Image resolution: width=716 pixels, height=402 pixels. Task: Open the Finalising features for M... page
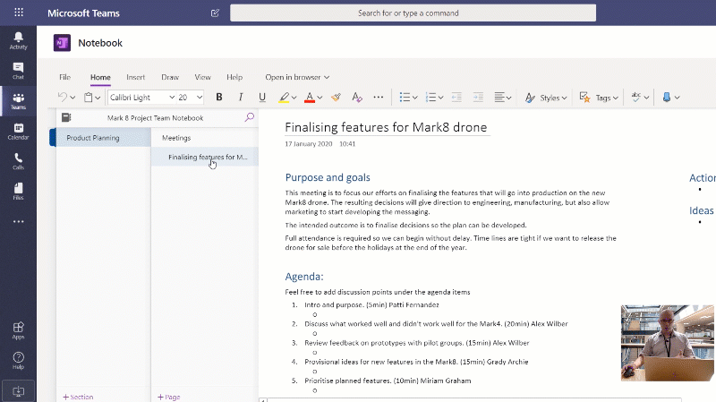[x=205, y=157]
